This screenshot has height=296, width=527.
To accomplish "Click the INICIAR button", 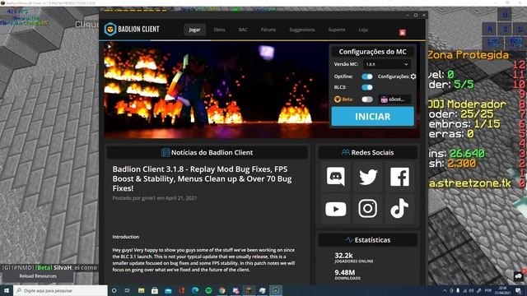I will tap(373, 117).
